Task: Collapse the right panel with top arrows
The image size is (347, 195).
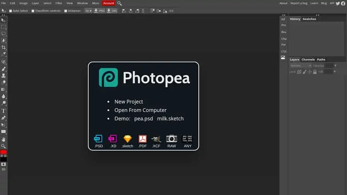Action: pyautogui.click(x=318, y=15)
